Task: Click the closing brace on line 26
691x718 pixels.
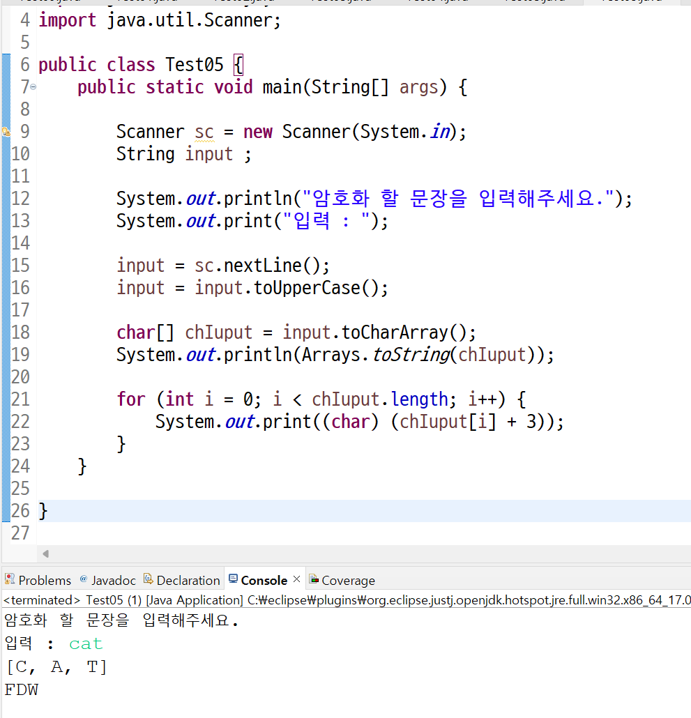Action: tap(43, 511)
